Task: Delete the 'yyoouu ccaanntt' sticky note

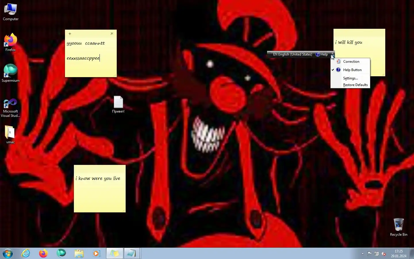Action: (112, 34)
